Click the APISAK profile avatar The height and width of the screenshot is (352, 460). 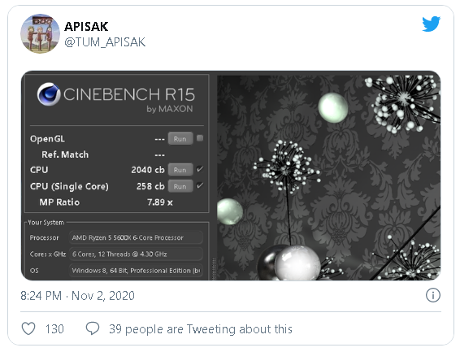coord(40,33)
